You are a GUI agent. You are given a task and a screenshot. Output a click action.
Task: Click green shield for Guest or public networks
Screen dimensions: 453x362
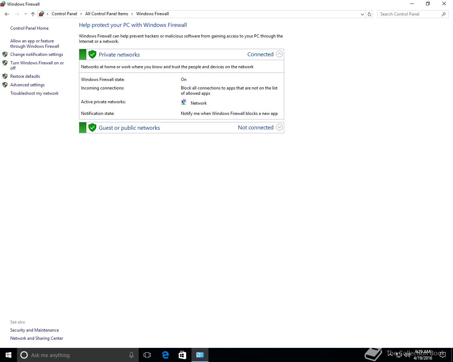(x=92, y=128)
